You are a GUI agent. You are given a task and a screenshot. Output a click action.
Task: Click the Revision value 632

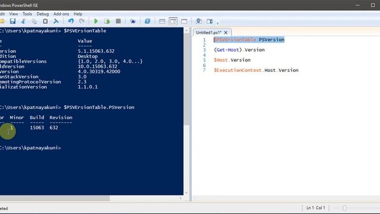(54, 127)
